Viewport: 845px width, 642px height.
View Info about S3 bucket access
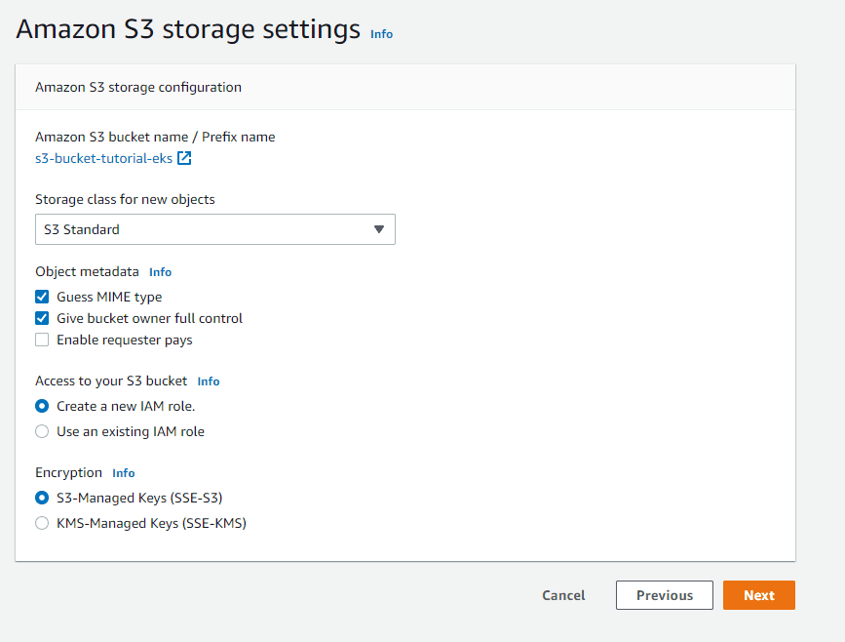coord(209,381)
